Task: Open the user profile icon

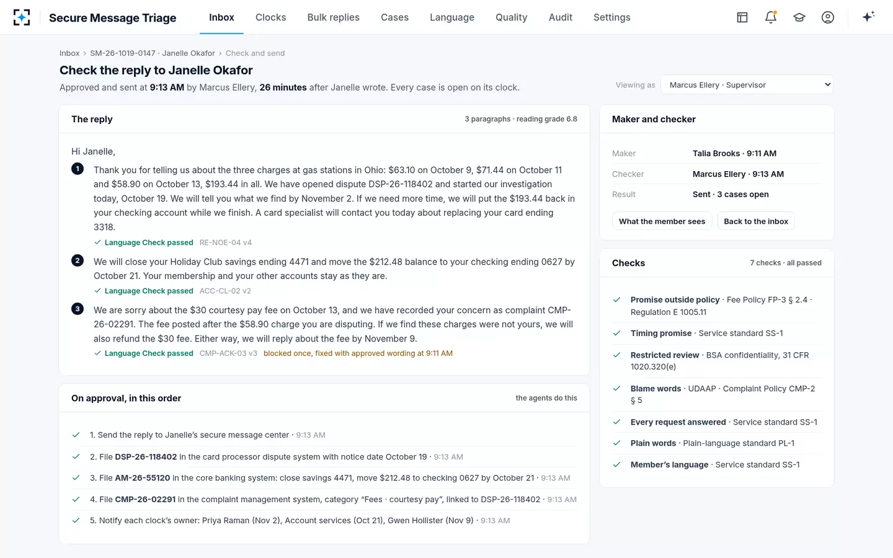Action: 828,17
